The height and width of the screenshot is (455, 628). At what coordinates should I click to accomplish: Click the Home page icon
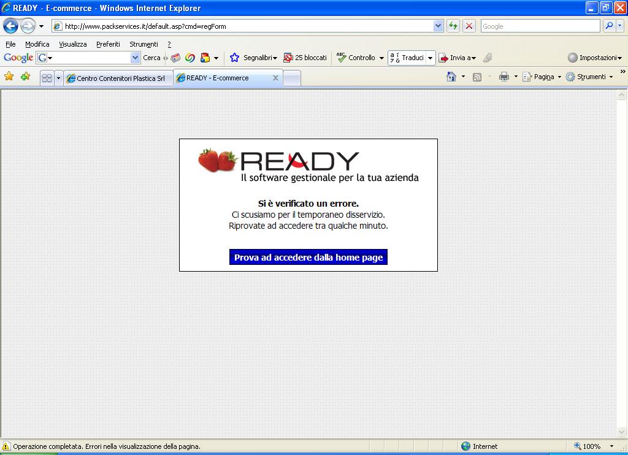(x=451, y=77)
